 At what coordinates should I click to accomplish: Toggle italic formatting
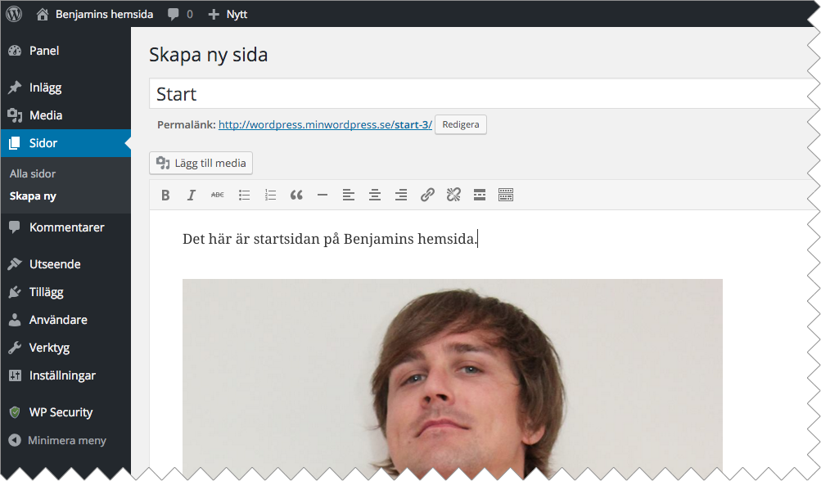(191, 196)
